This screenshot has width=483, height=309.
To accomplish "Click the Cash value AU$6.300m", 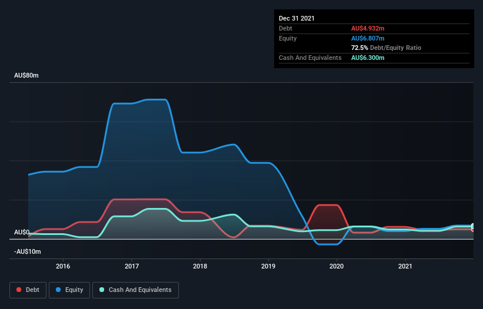I will coord(368,58).
